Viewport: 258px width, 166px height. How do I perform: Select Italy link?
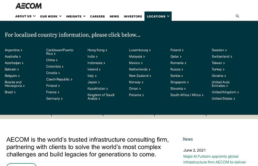pos(92,76)
